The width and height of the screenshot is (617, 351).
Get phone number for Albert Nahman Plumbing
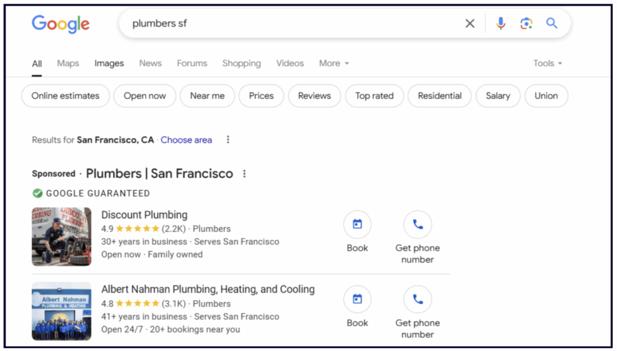[x=418, y=299]
